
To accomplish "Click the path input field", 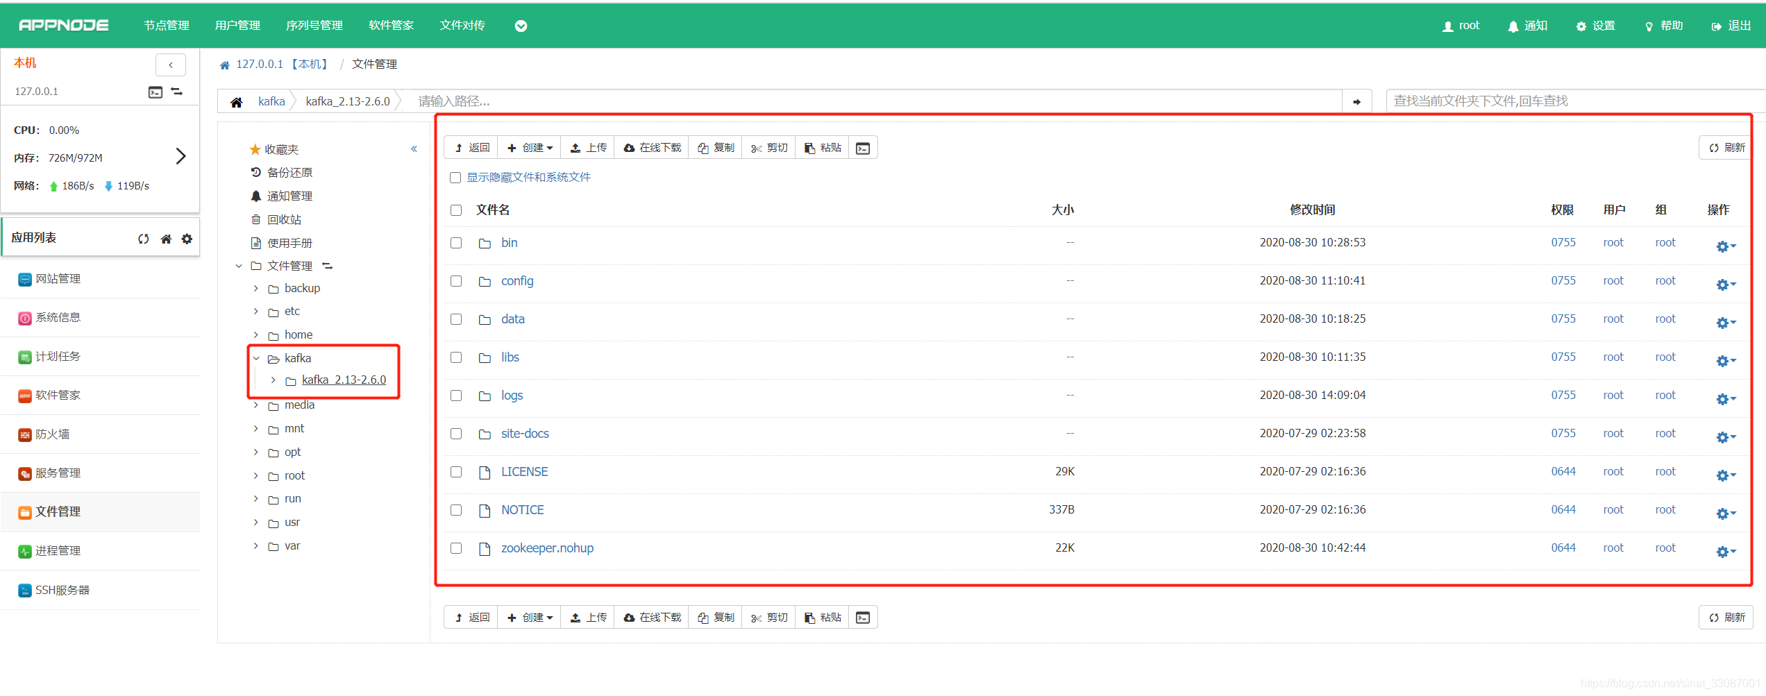I will click(873, 101).
